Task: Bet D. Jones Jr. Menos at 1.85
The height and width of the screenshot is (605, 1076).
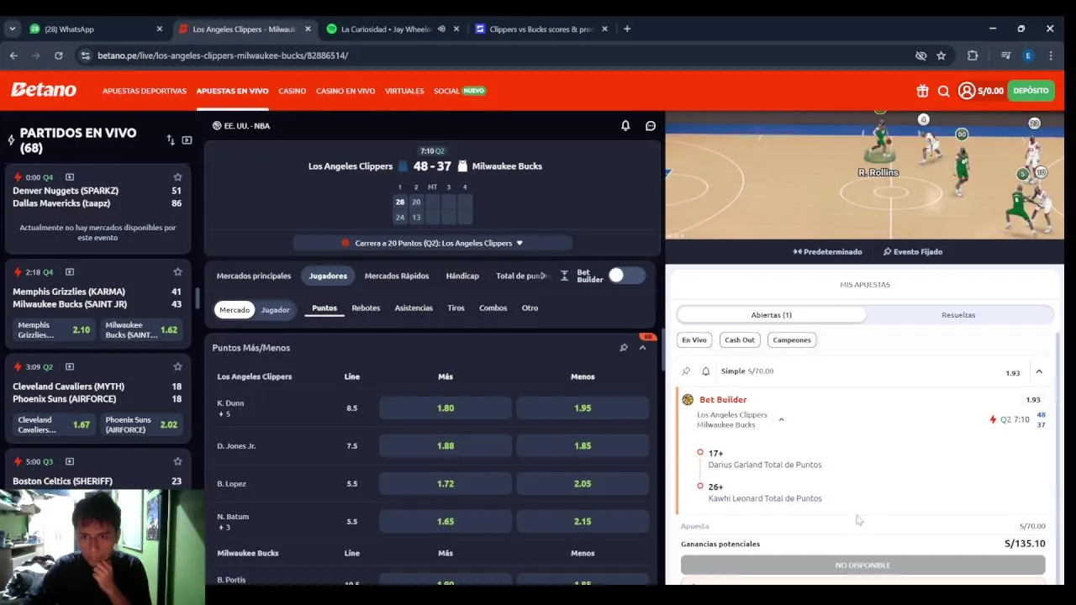Action: [583, 446]
